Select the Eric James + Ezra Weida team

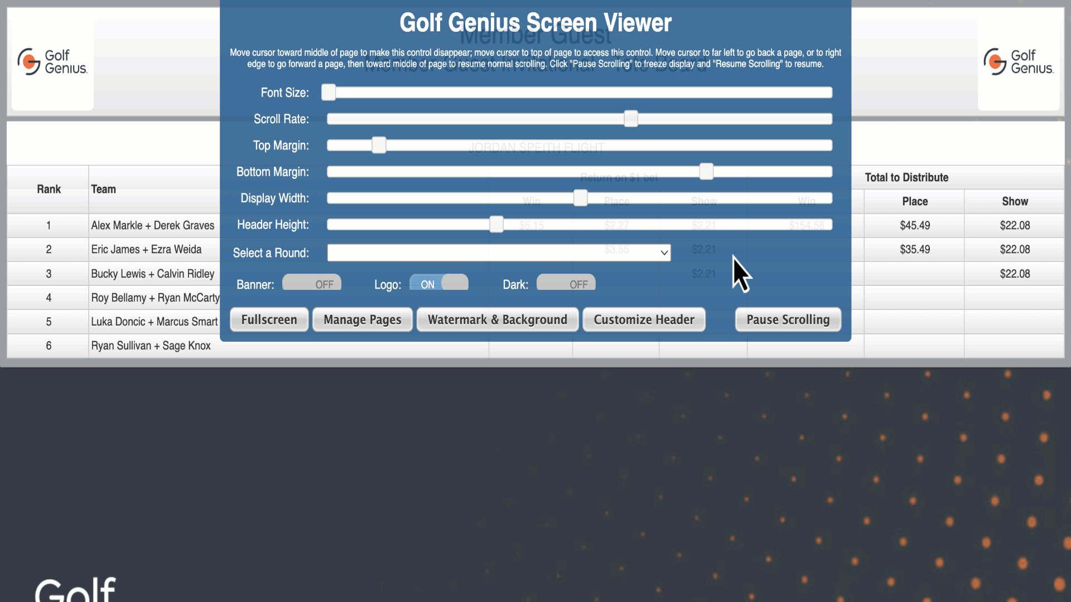coord(147,249)
